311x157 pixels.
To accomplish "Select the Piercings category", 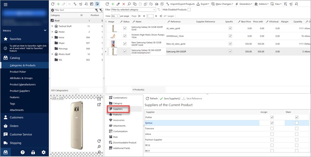I will pos(63,49).
